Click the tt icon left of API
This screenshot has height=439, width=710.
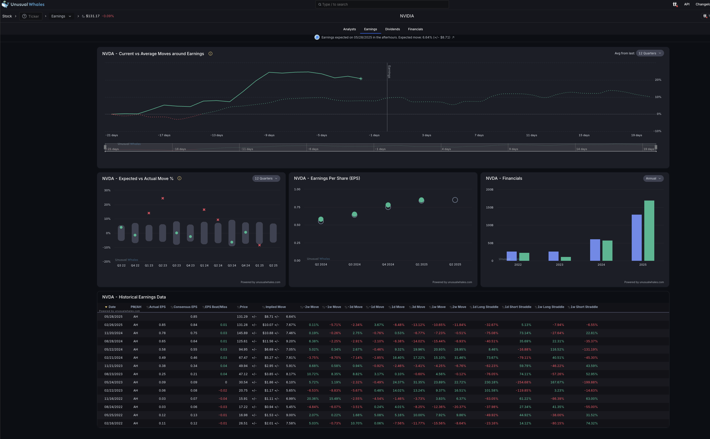[675, 4]
